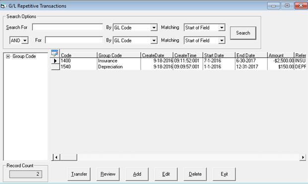Click the -$2,500.00 amount cell
Screen dimensions: 308x184
tap(281, 61)
